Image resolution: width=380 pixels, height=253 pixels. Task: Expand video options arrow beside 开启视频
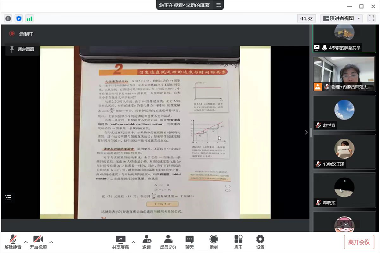[51, 242]
